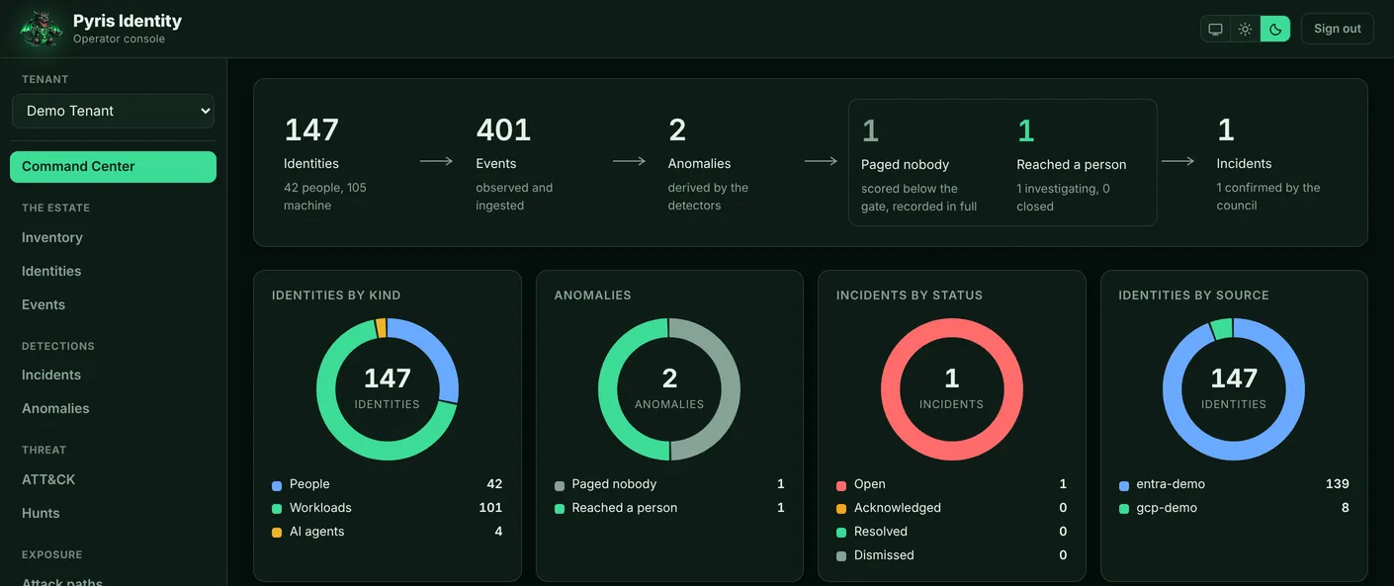Click the entra-demo count 139
The width and height of the screenshot is (1394, 586).
[1338, 484]
